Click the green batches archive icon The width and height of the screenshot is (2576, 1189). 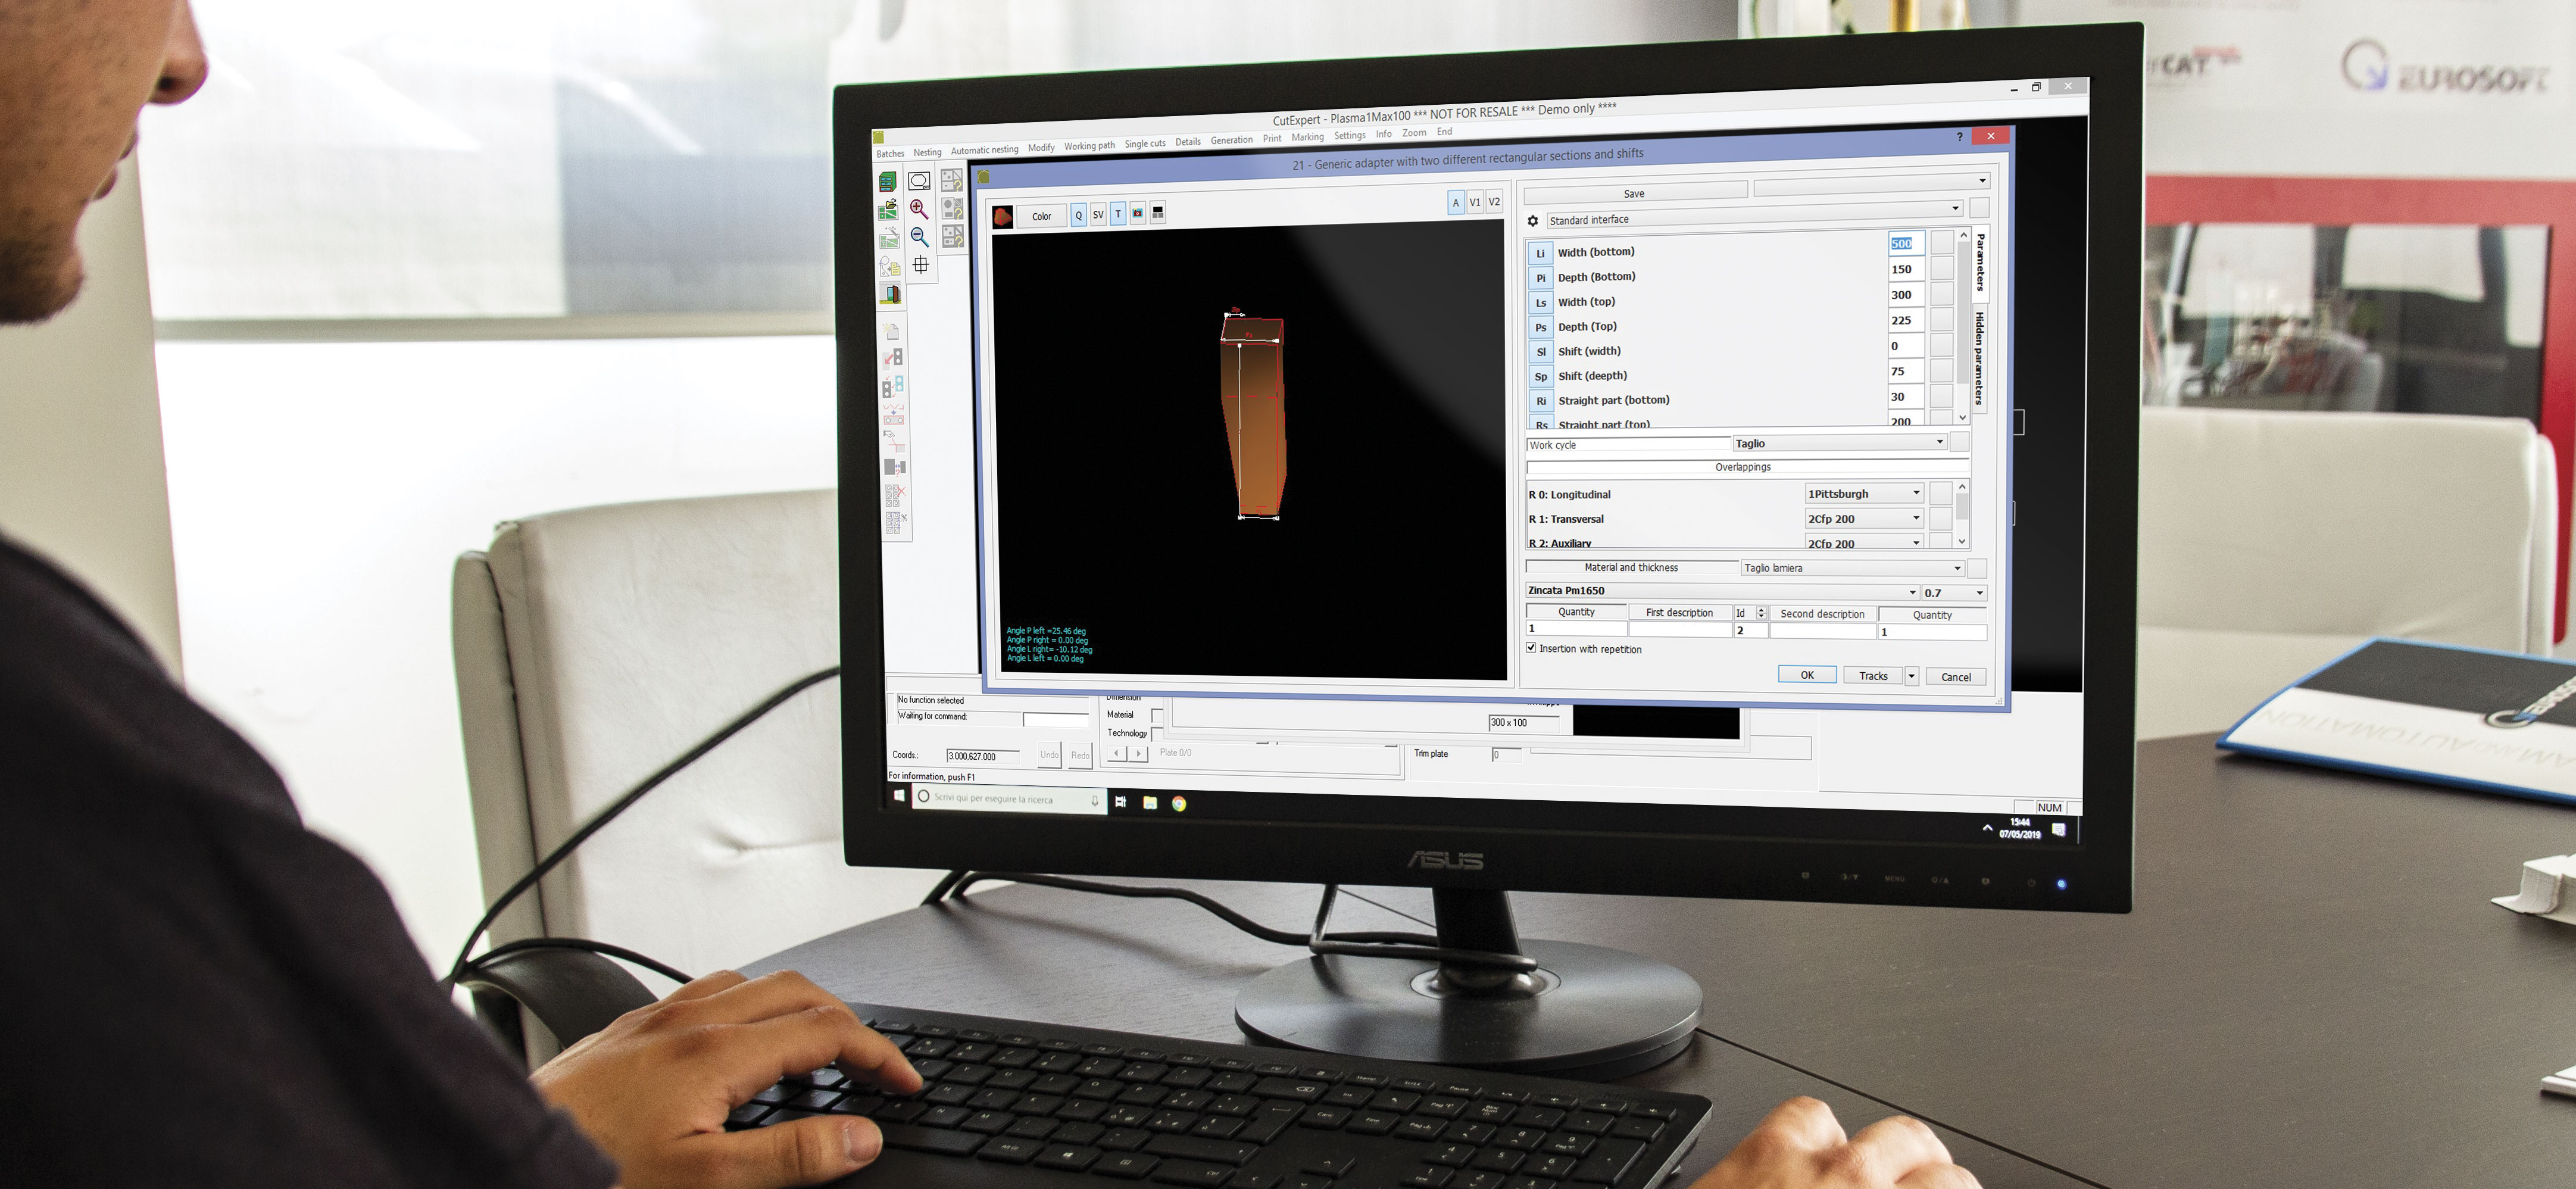(x=887, y=182)
